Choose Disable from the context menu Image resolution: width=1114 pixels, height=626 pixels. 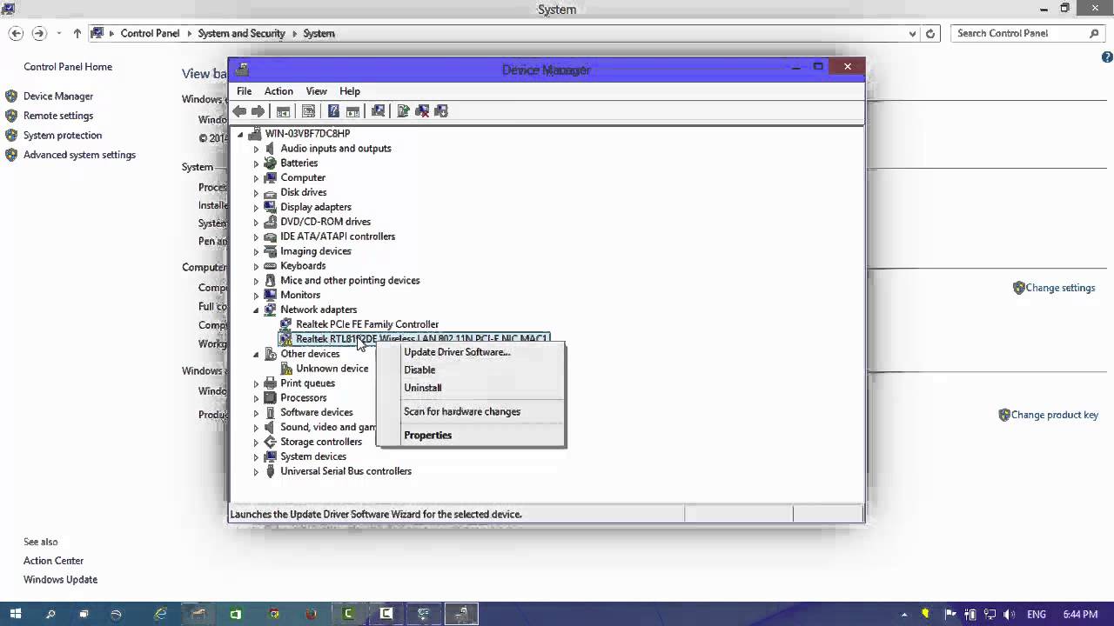(x=471, y=370)
